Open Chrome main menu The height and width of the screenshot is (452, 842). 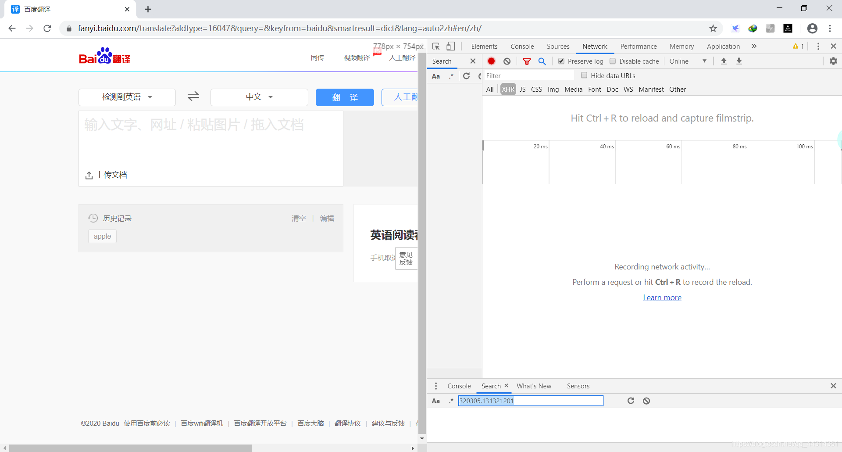(x=830, y=29)
